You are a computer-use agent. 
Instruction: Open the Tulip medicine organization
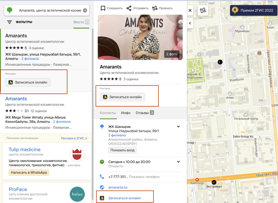coord(25,149)
